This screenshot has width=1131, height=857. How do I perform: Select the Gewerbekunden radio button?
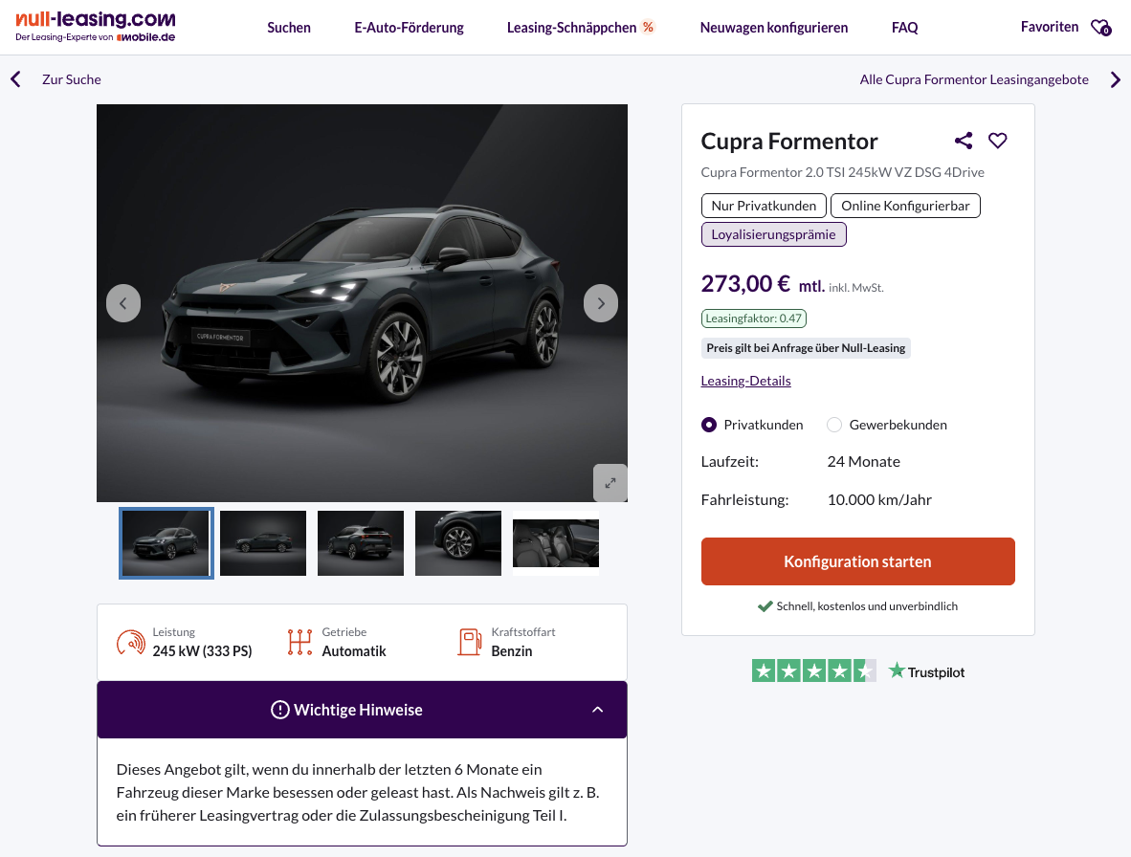(x=834, y=425)
